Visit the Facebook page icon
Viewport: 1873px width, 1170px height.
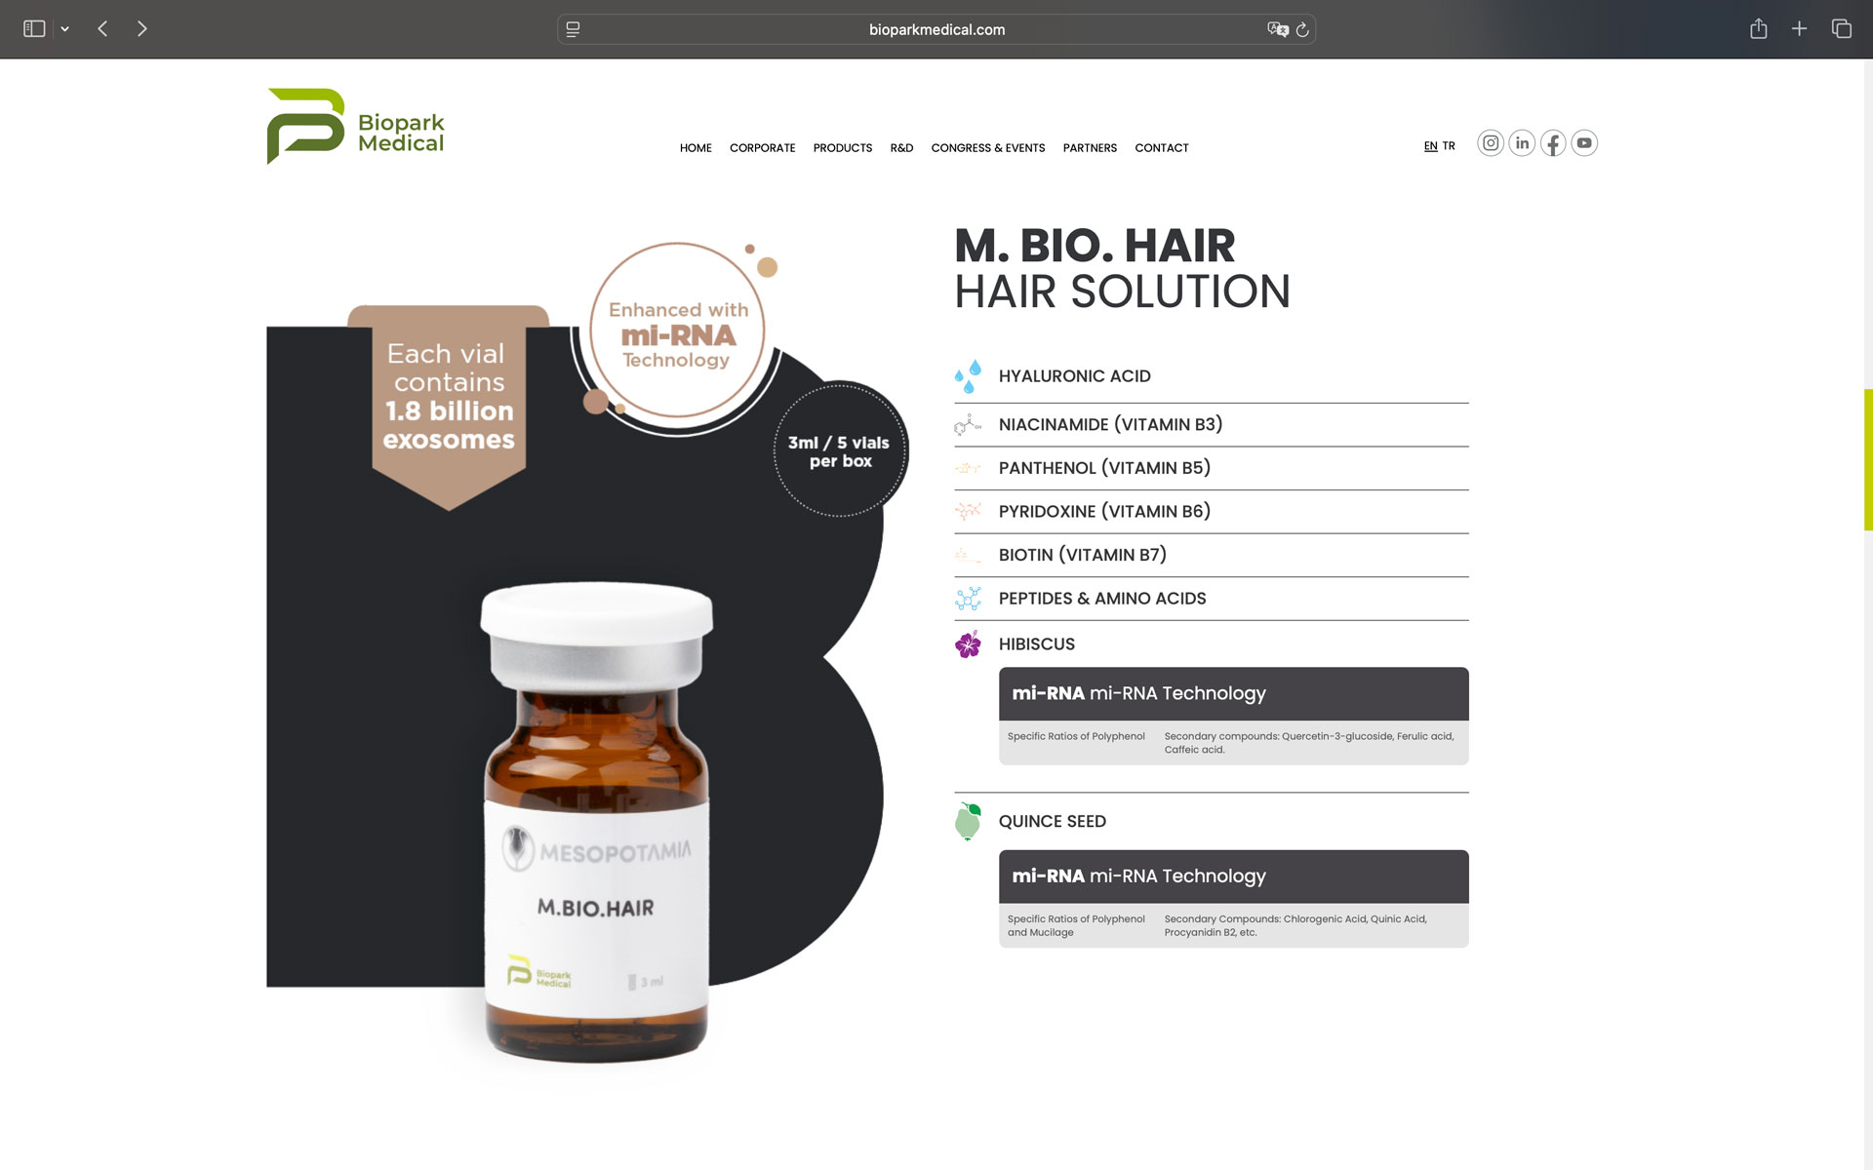tap(1553, 143)
